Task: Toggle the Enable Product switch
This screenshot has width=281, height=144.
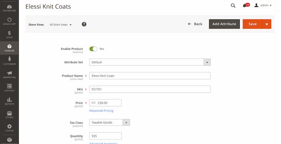Action: 93,49
